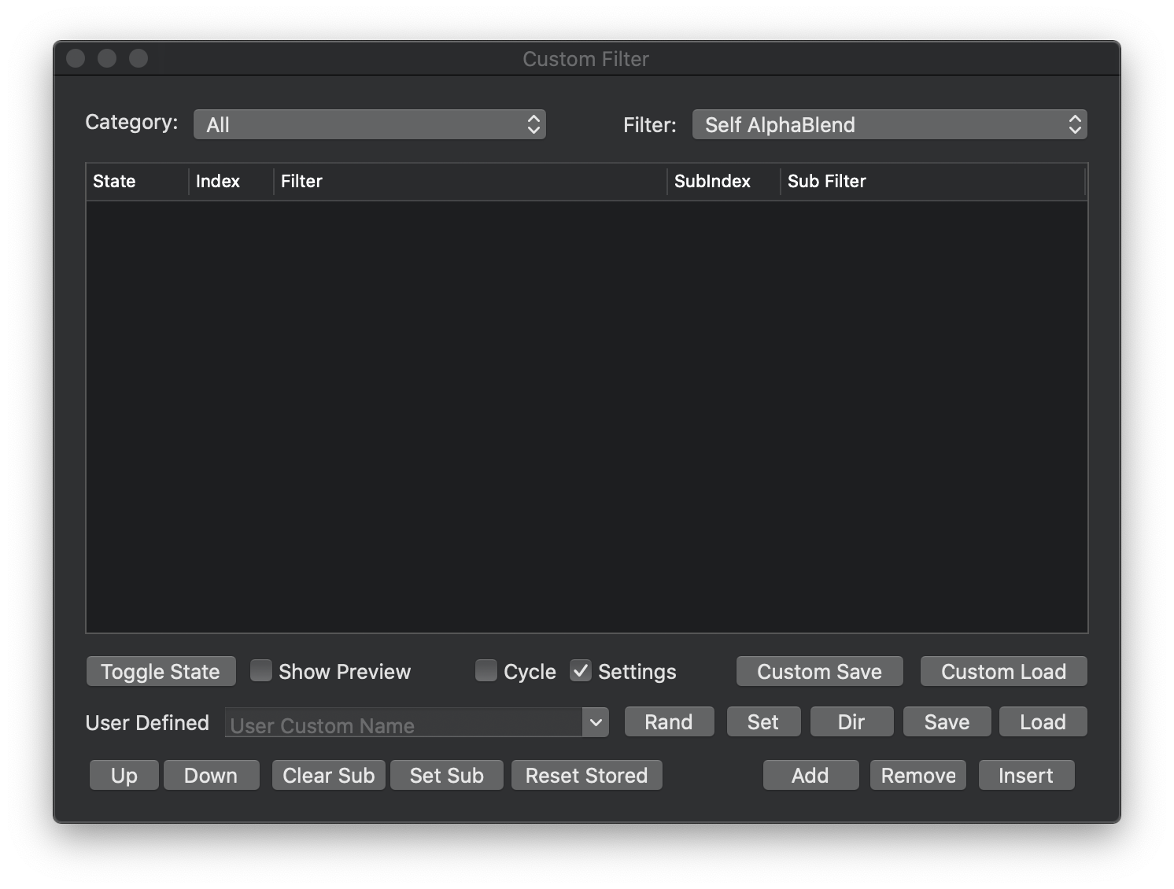Move filter Up in the list

[124, 775]
